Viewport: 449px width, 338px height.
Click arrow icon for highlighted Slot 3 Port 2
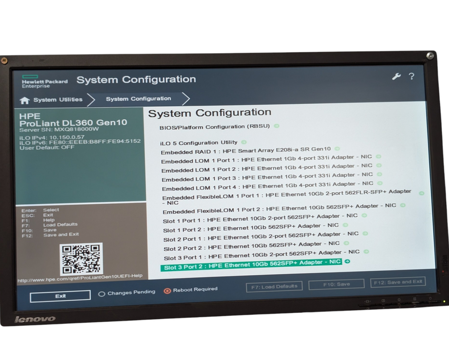[347, 261]
